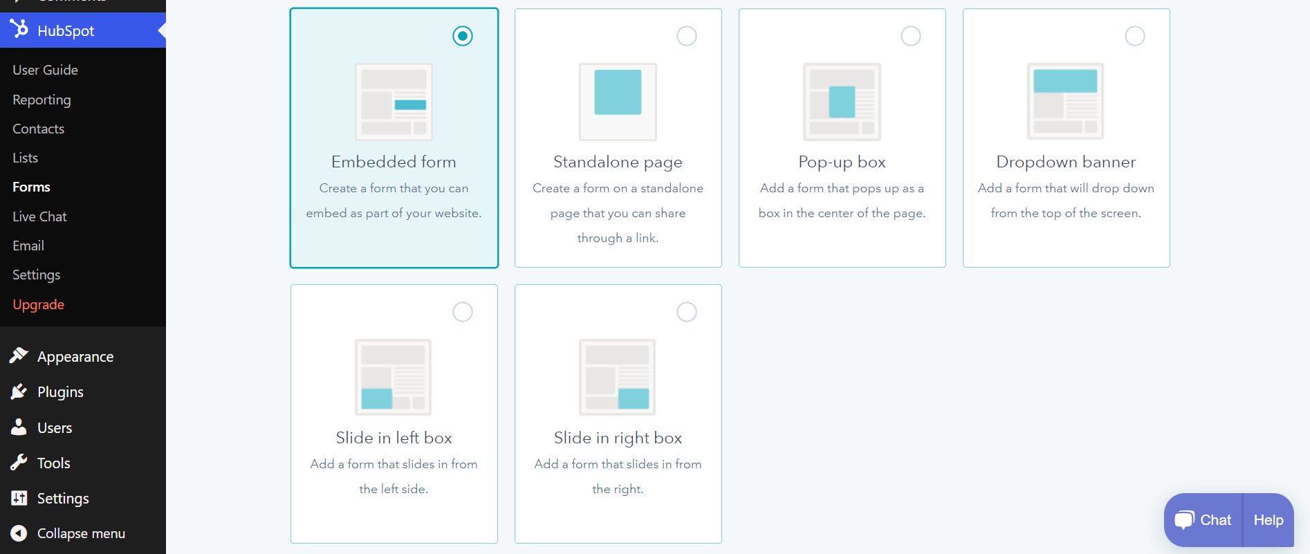The width and height of the screenshot is (1310, 554).
Task: Open the Appearance admin menu label
Action: click(75, 357)
